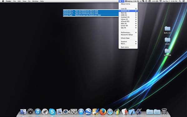Click the Wi-Fi status icon
The image size is (187, 117).
(x=161, y=1)
